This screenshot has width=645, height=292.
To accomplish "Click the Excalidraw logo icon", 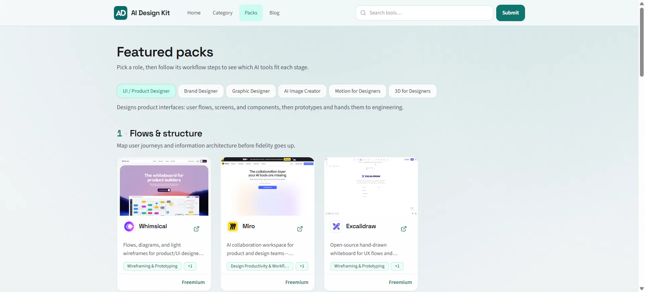I will [x=336, y=226].
